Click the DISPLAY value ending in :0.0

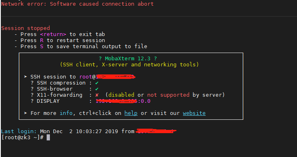coord(123,101)
